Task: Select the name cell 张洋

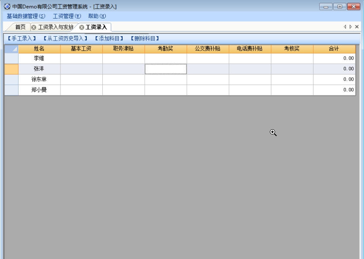Action: coord(39,69)
